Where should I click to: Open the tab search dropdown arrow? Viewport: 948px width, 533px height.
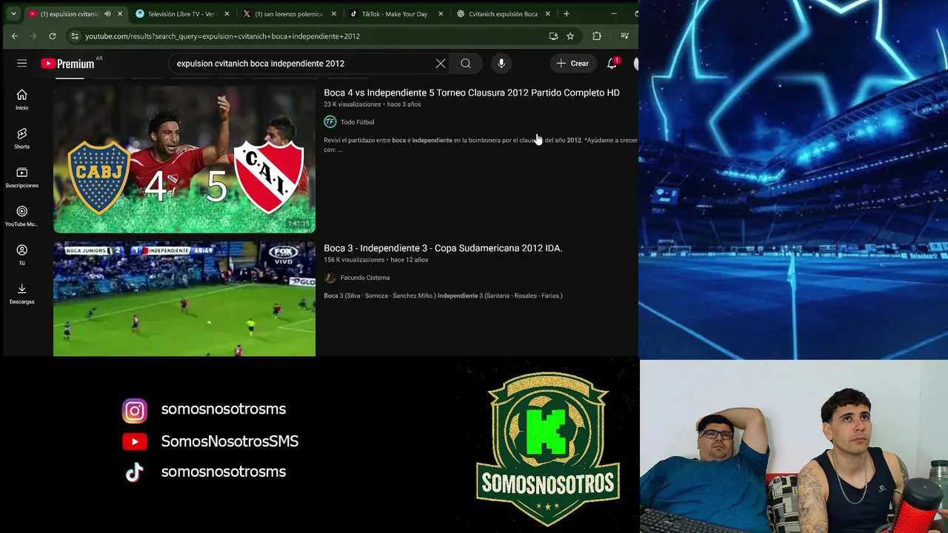pyautogui.click(x=13, y=13)
